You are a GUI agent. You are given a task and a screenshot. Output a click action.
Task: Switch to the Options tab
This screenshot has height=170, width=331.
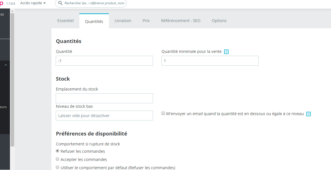click(219, 21)
